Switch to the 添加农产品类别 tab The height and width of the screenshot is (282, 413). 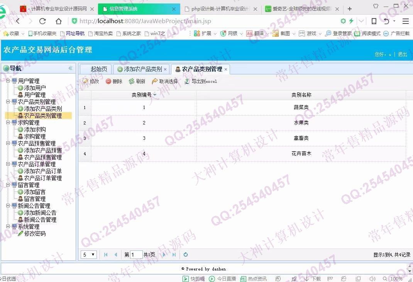point(142,69)
